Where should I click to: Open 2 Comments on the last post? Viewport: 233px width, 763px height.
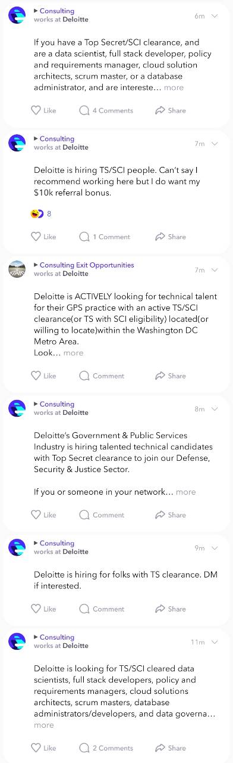click(106, 748)
